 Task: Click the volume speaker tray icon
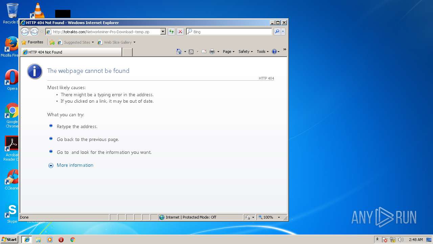click(x=401, y=240)
